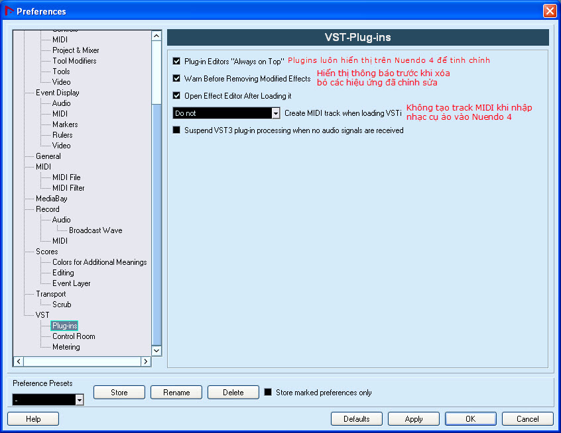This screenshot has width=561, height=433.
Task: Select the Video entry below Rulers
Action: (x=61, y=146)
